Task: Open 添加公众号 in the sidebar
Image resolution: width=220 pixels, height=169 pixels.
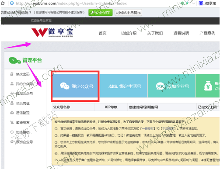Action: (24, 93)
